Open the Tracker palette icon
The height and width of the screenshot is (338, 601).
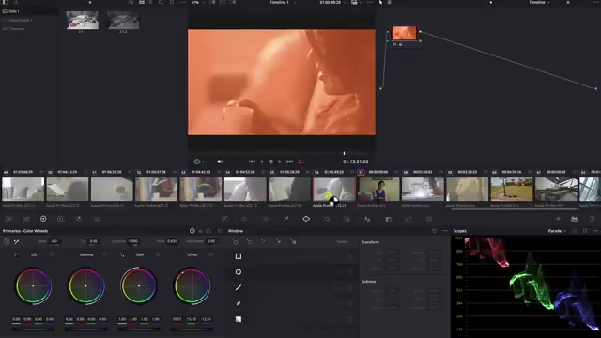tap(327, 219)
